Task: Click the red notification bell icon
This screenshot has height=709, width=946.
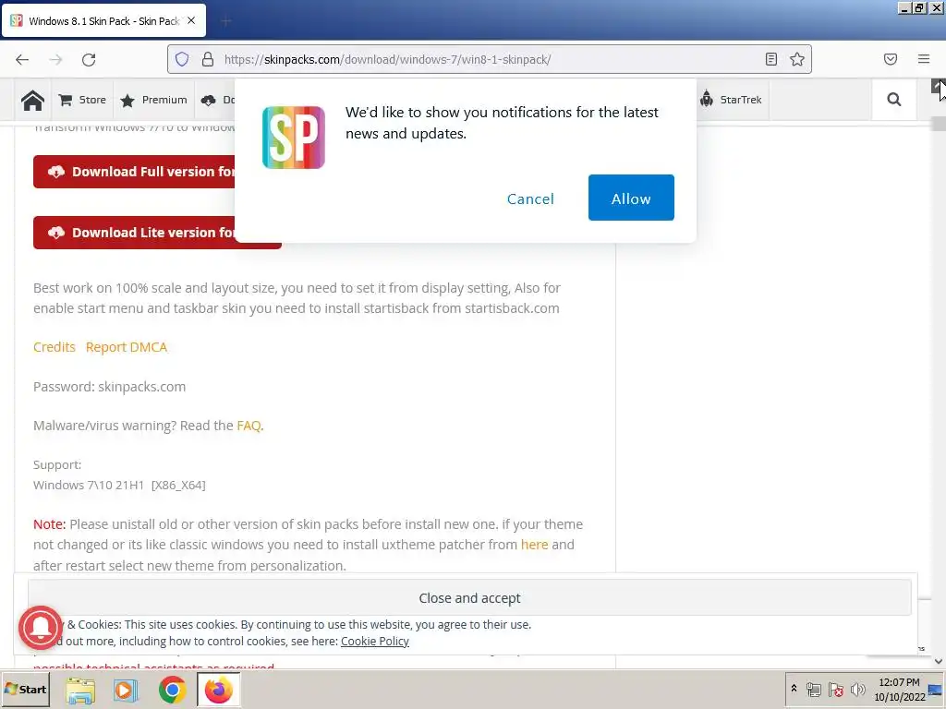Action: pos(41,628)
